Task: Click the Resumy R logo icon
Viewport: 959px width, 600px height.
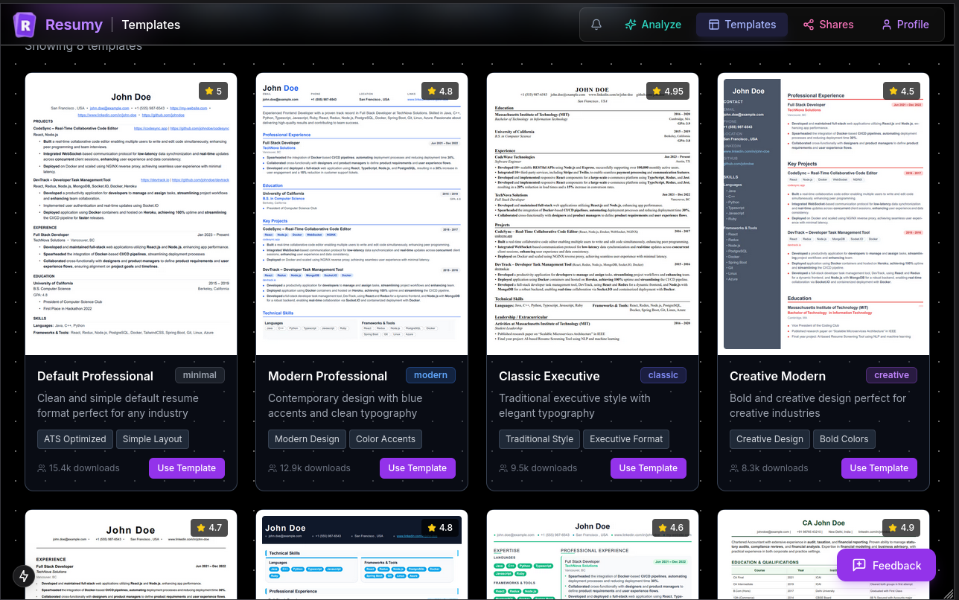Action: coord(24,25)
